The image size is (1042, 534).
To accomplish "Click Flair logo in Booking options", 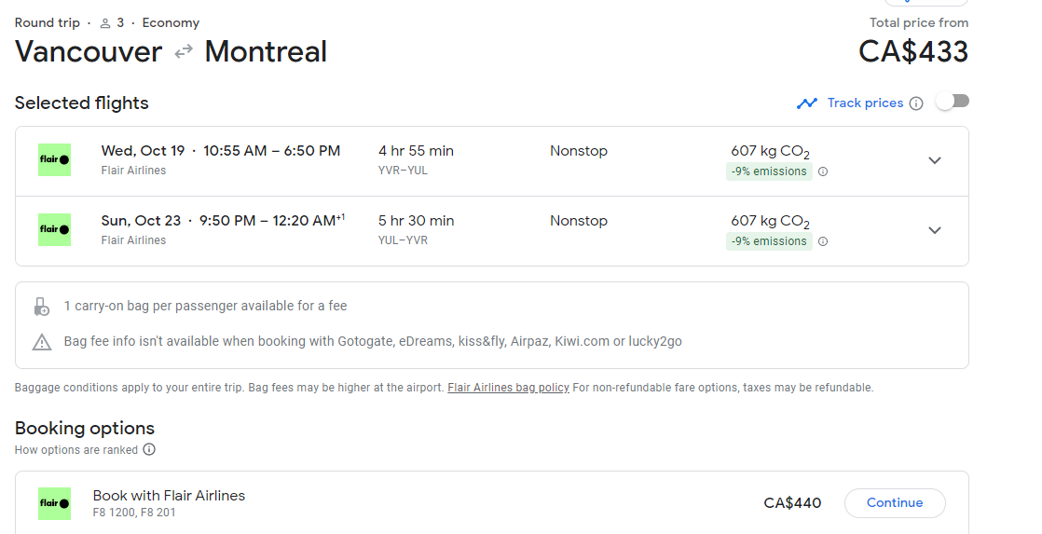I will [55, 503].
